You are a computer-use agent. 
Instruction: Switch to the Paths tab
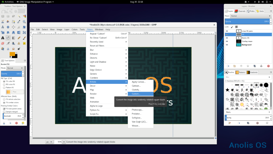251,11
